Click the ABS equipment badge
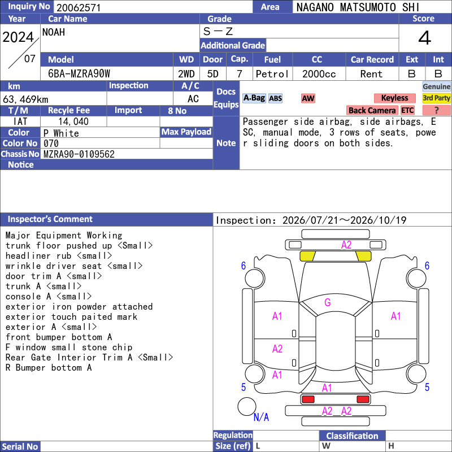Image resolution: width=452 pixels, height=452 pixels. pyautogui.click(x=275, y=98)
